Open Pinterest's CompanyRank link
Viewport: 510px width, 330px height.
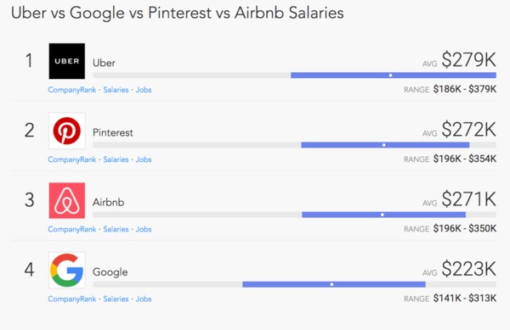(x=72, y=159)
